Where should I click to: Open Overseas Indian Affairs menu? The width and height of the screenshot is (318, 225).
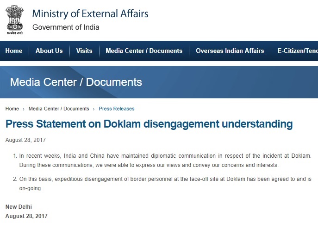tap(230, 51)
